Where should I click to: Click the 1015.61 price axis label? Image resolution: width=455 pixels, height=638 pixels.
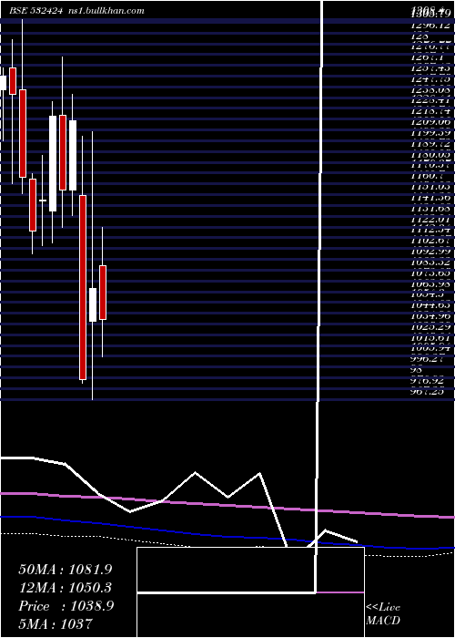tap(430, 338)
